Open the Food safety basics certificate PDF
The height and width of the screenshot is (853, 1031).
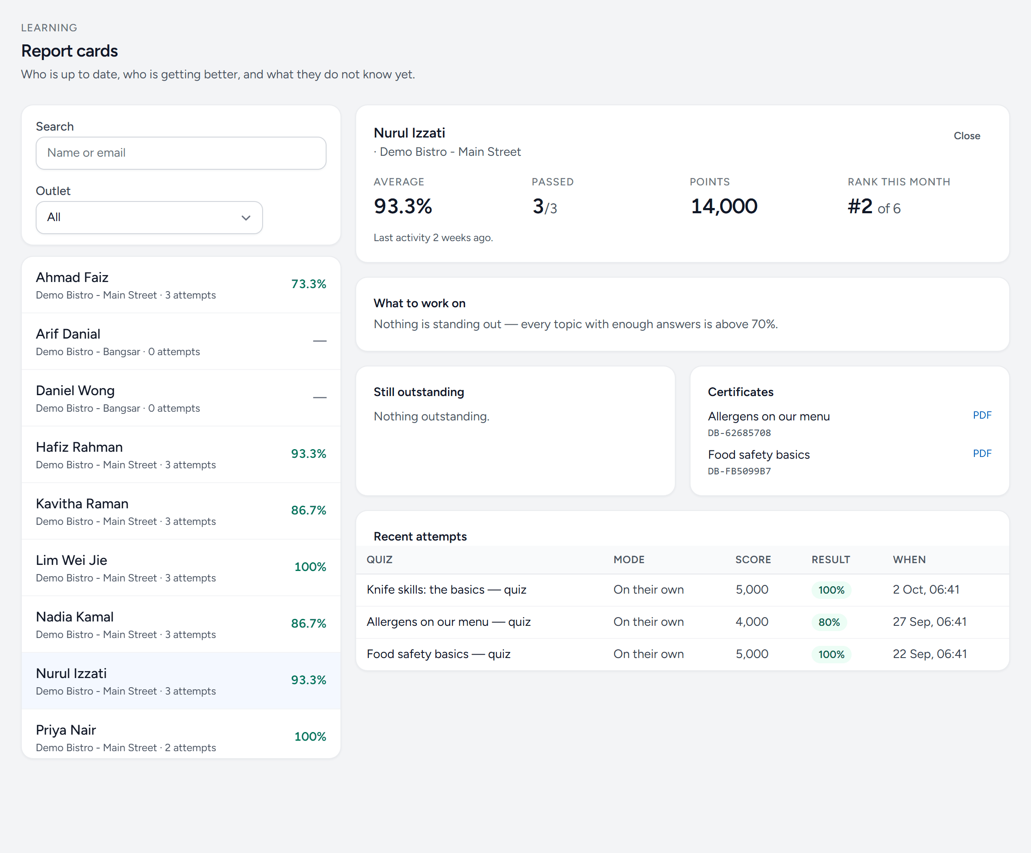click(982, 453)
